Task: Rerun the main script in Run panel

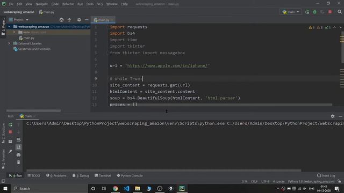Action: pyautogui.click(x=10, y=124)
